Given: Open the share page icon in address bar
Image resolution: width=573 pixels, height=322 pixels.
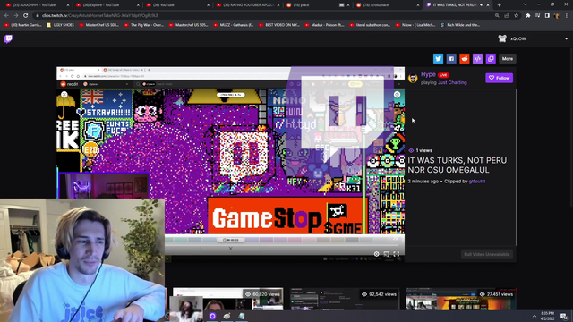Looking at the screenshot, I should click(x=507, y=16).
